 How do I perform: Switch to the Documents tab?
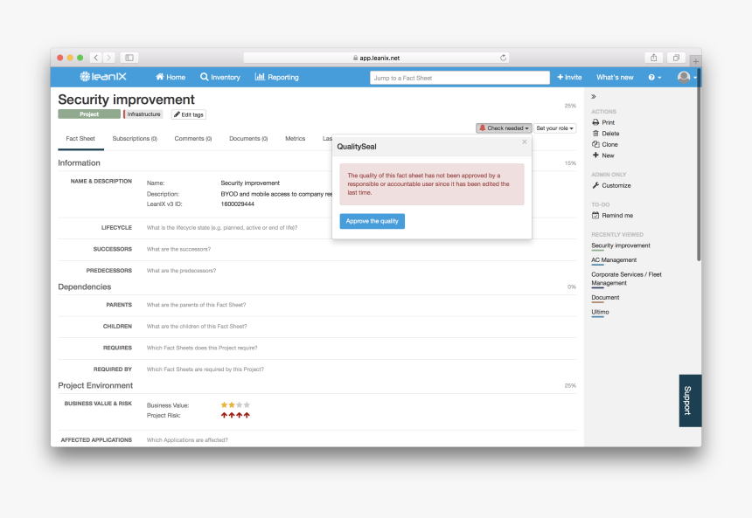[248, 139]
